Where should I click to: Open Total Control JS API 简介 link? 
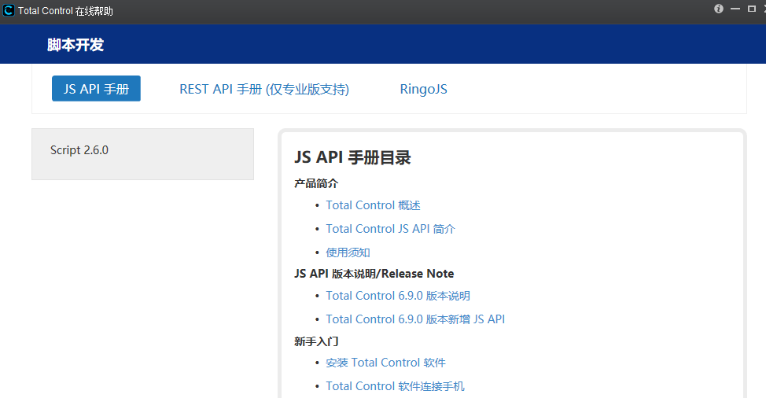point(390,229)
